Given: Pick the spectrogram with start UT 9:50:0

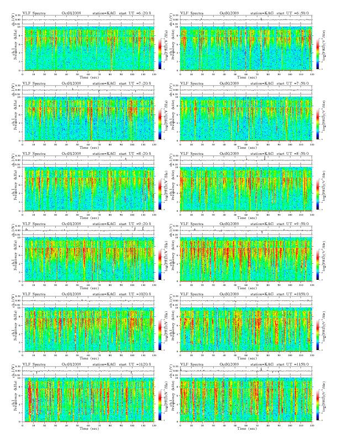Looking at the screenshot, I should (246, 259).
